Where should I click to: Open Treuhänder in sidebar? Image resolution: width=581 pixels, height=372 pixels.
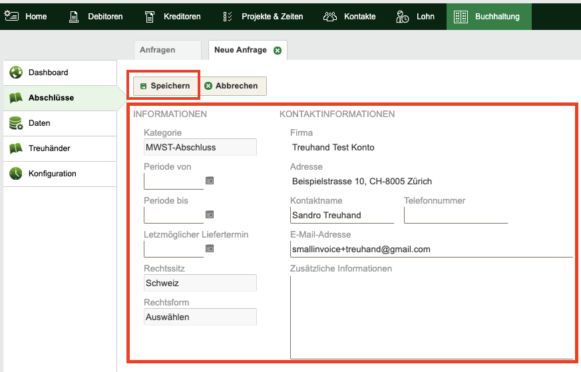(60, 148)
